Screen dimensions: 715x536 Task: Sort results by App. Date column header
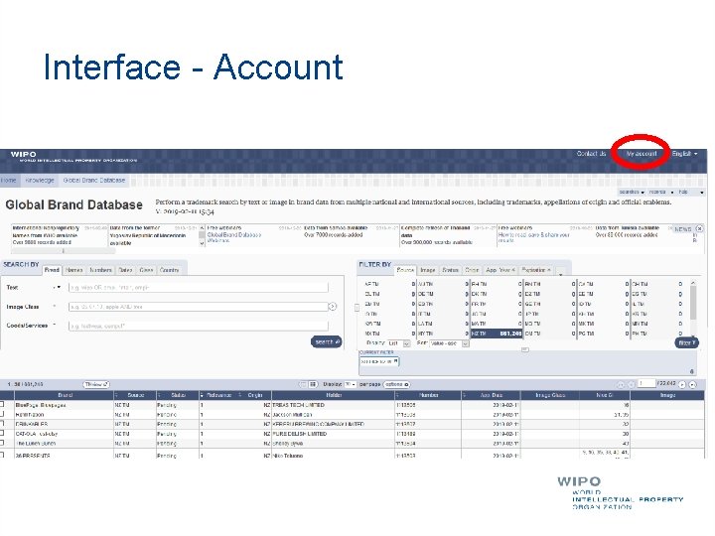click(492, 395)
